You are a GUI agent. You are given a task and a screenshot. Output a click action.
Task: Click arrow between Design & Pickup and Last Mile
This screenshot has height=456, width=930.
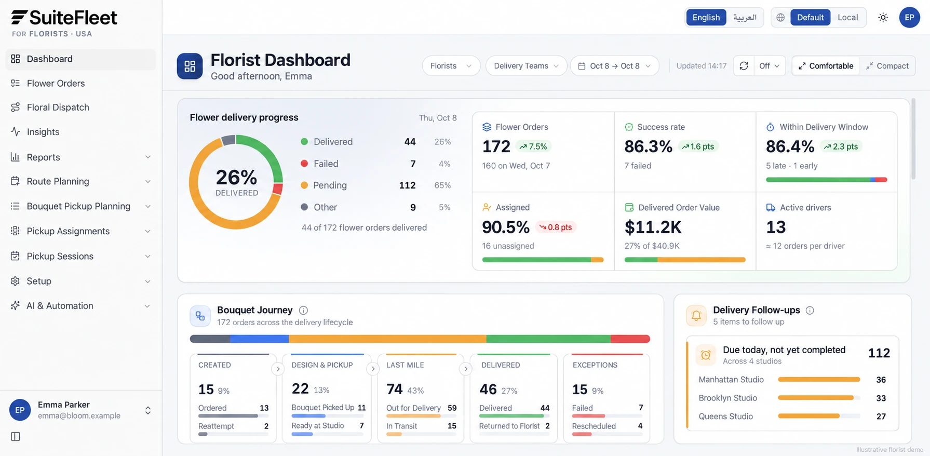tap(373, 369)
